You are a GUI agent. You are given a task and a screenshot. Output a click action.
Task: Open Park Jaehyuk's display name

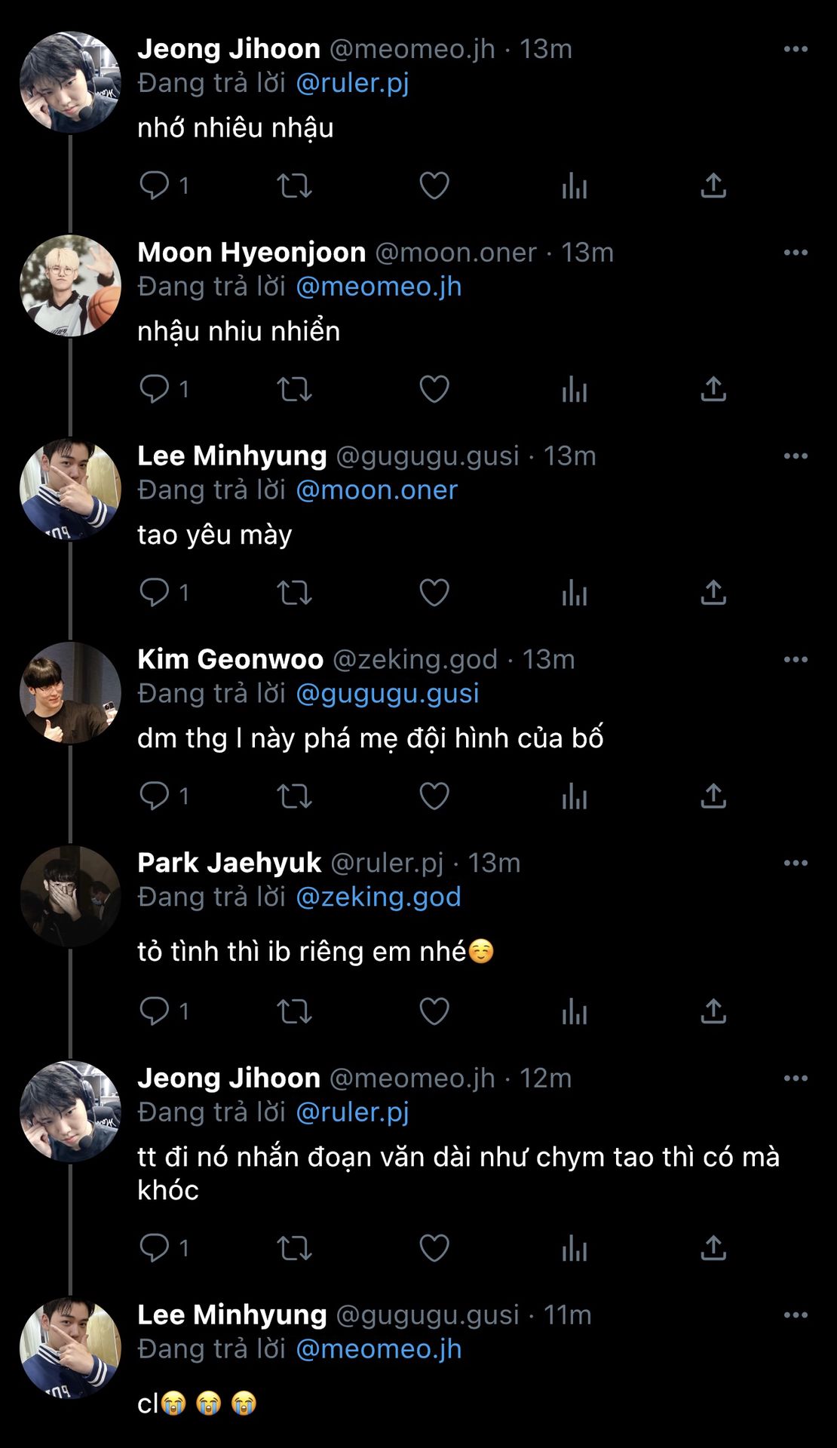229,863
